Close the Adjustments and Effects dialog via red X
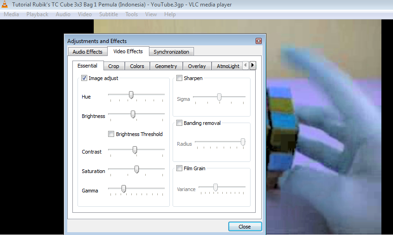 (258, 41)
